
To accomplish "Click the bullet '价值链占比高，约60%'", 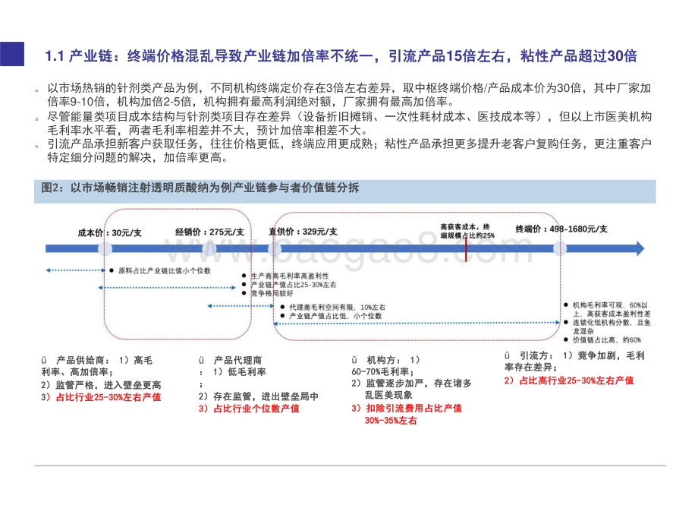I will [607, 340].
